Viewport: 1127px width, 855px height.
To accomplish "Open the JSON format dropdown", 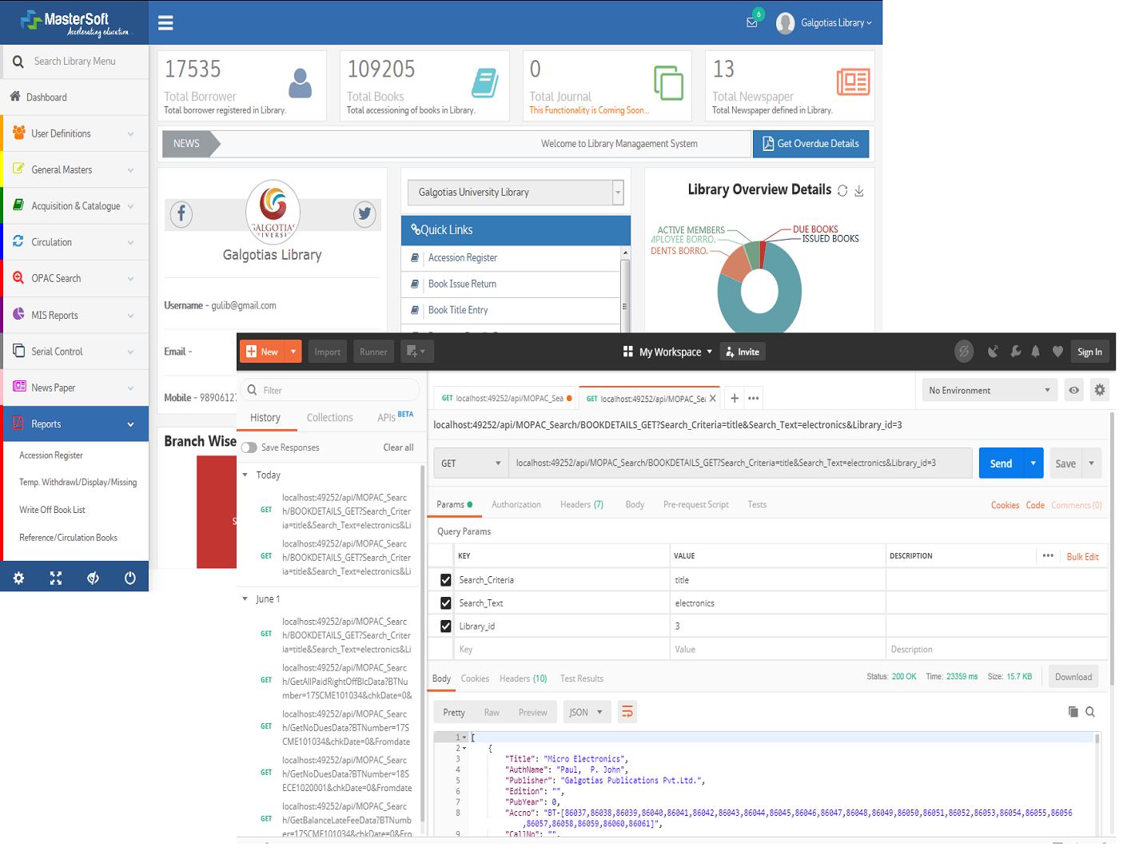I will [587, 712].
